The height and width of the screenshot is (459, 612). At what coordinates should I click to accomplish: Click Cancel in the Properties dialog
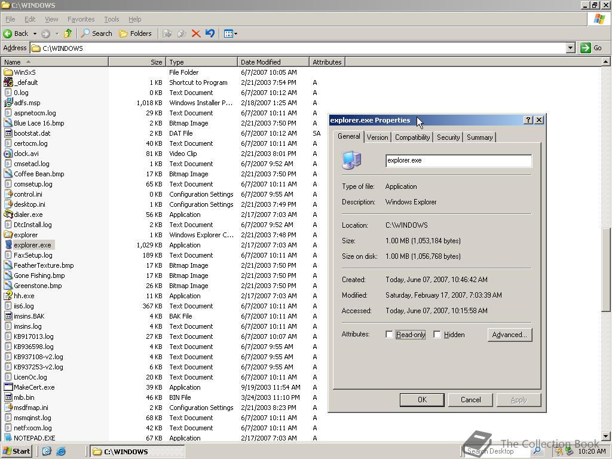pos(470,400)
